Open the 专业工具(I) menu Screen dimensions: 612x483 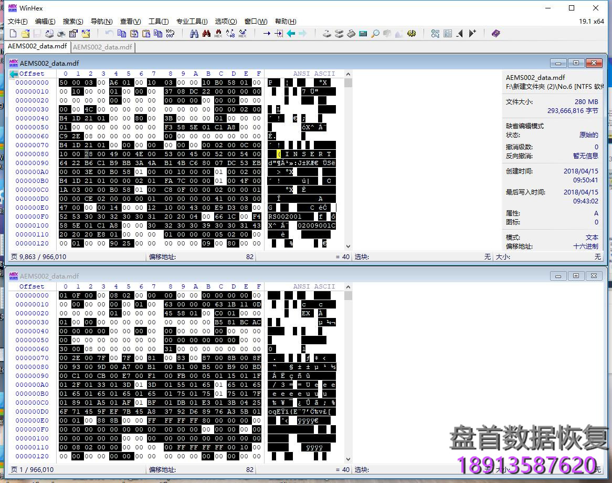[x=192, y=21]
